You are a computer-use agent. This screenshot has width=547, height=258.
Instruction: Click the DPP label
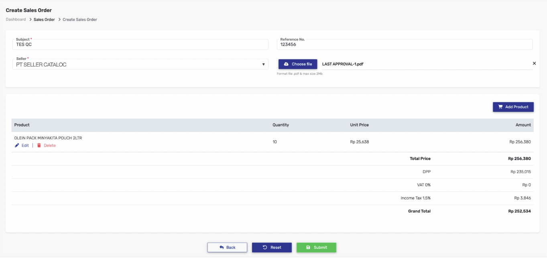tap(427, 172)
